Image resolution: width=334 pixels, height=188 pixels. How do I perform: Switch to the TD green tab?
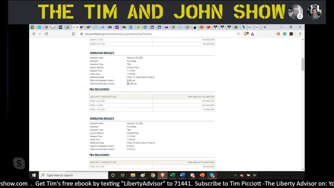(x=32, y=27)
